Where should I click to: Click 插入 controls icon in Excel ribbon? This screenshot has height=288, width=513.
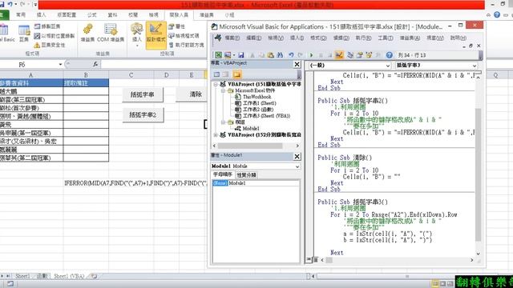coord(137,34)
